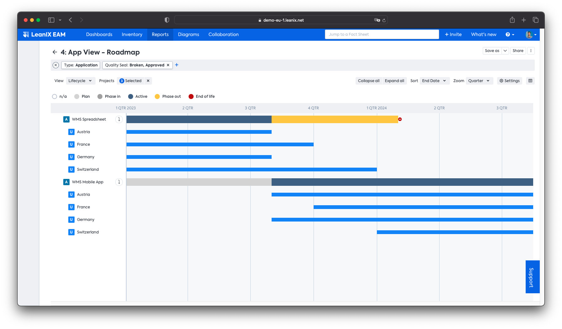This screenshot has height=329, width=562.
Task: Open What's new
Action: (x=484, y=34)
